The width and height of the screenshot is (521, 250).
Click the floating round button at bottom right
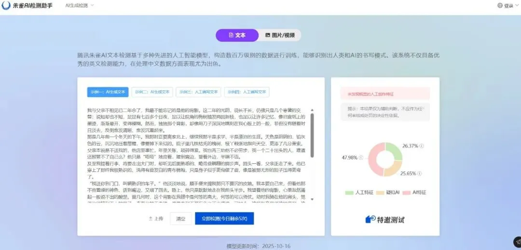click(517, 241)
